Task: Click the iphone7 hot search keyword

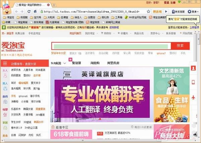Action: [161, 53]
